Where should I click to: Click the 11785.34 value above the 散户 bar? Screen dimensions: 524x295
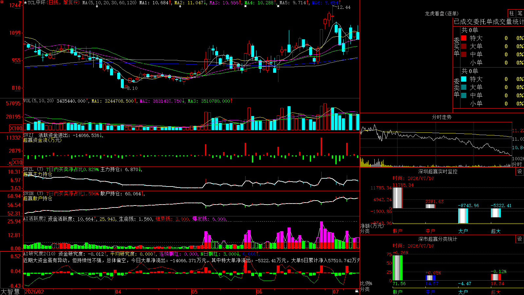coord(403,185)
